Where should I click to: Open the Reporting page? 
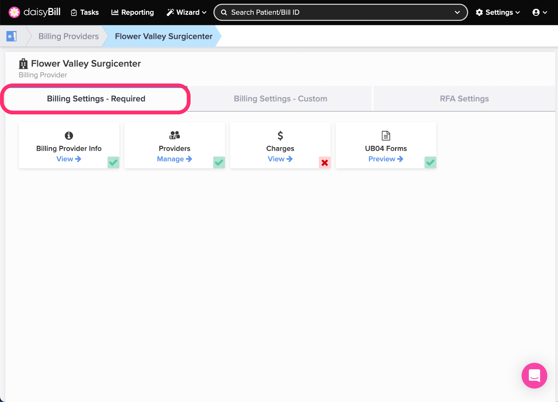click(x=133, y=12)
